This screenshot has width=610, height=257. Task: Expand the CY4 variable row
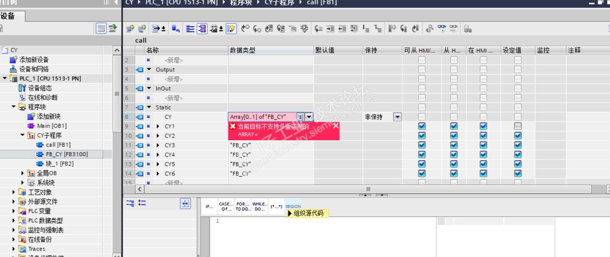(x=158, y=155)
